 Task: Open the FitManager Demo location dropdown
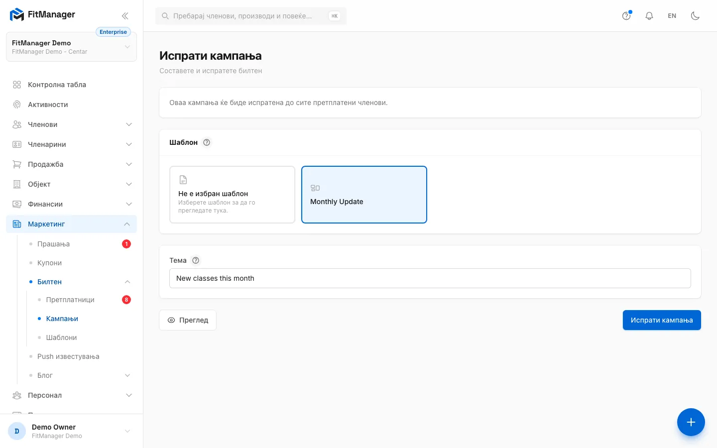(71, 47)
